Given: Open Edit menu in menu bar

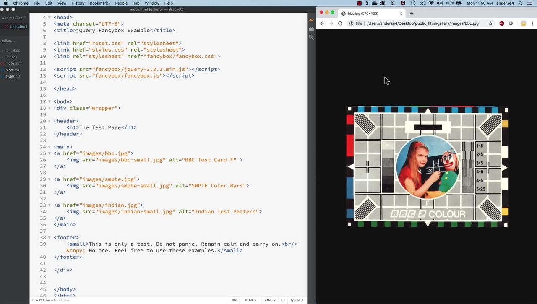Looking at the screenshot, I should [49, 3].
